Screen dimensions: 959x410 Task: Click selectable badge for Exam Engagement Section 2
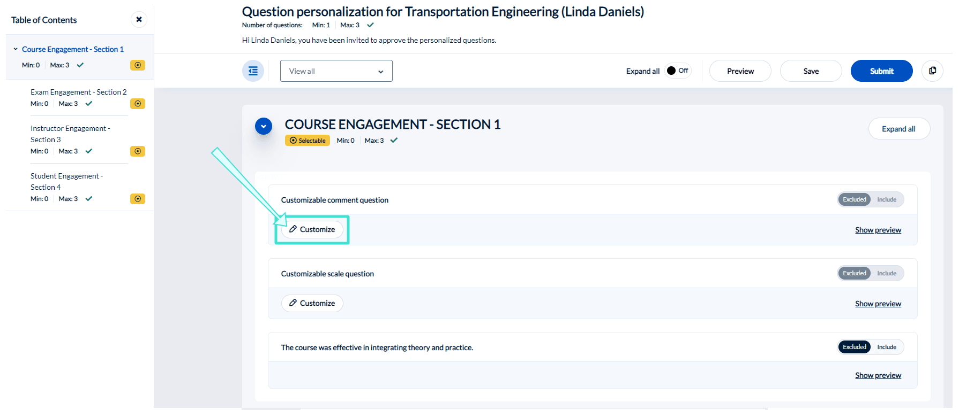[x=138, y=104]
